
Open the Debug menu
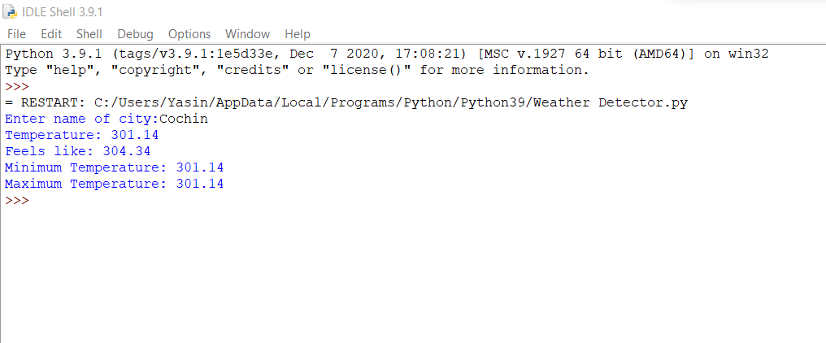click(136, 34)
